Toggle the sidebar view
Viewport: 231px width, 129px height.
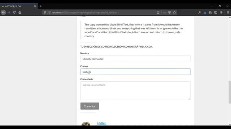[x=216, y=13]
